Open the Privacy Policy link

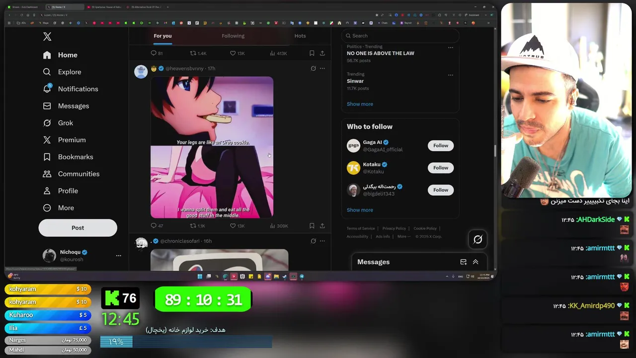(394, 229)
